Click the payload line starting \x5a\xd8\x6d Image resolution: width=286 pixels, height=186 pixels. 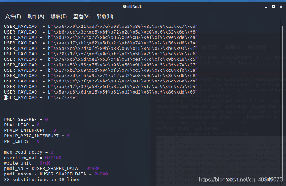pos(101,92)
